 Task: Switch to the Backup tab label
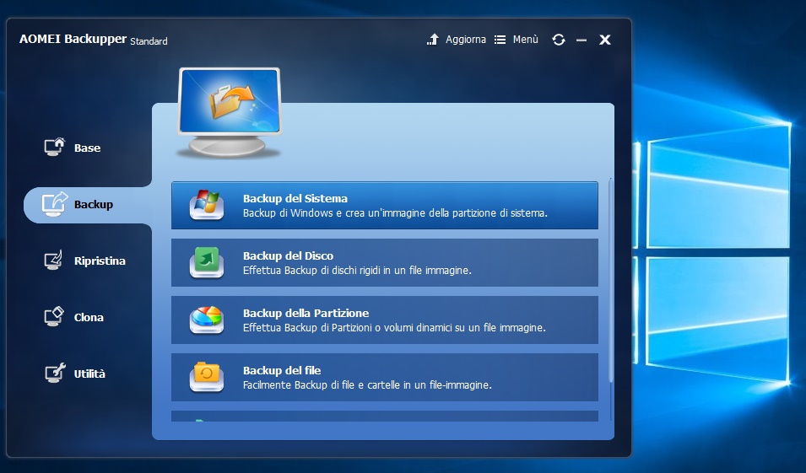click(x=94, y=204)
